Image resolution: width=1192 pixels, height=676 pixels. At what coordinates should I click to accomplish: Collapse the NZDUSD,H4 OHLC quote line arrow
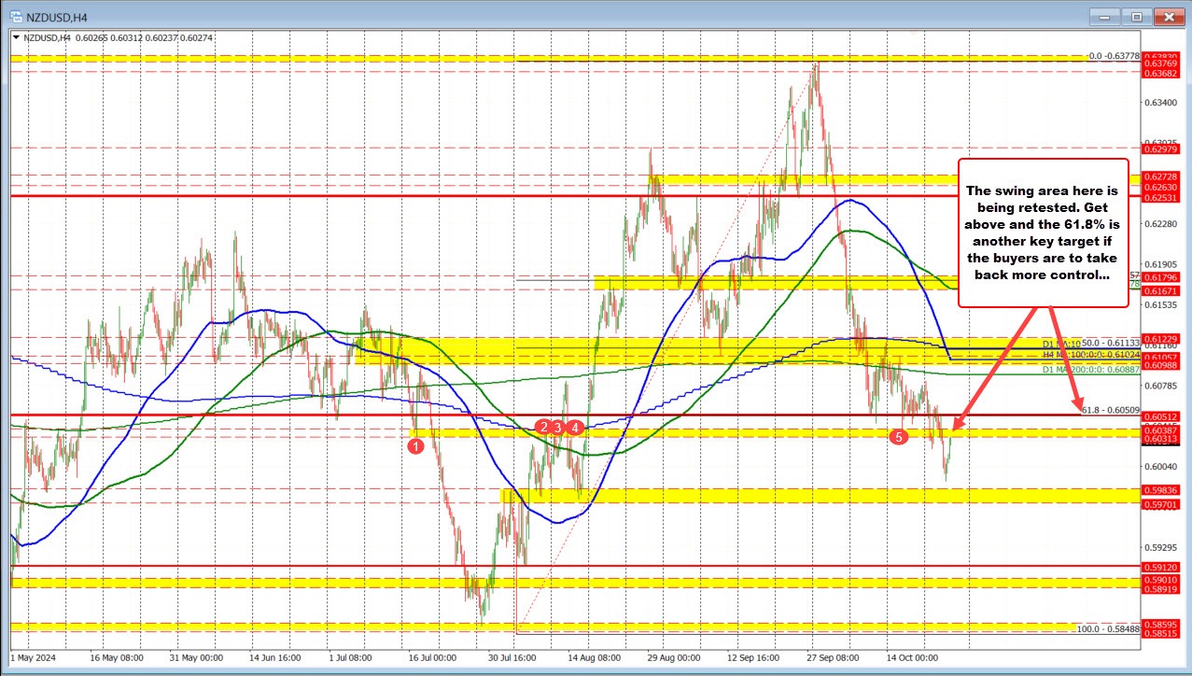tap(18, 37)
